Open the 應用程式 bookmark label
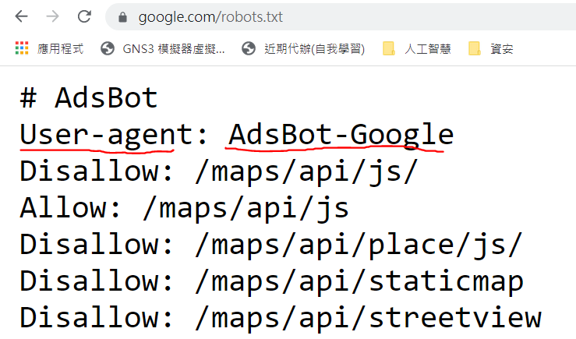This screenshot has height=339, width=576. tap(61, 49)
